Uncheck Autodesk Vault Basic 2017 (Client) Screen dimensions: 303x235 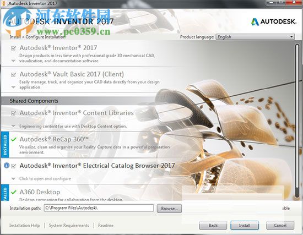13,74
